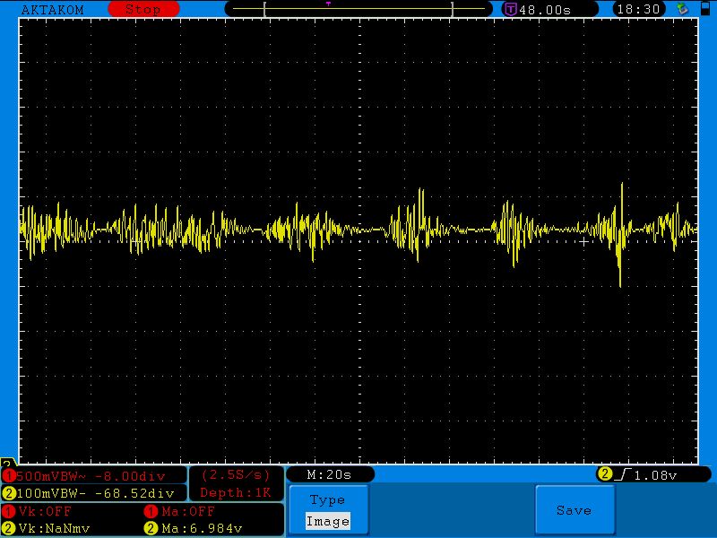The width and height of the screenshot is (717, 538).
Task: Click the red Stop status indicator
Action: 143,9
